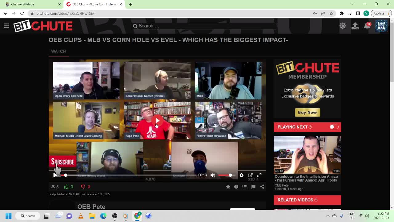The width and height of the screenshot is (394, 222).
Task: Open a new browser tab
Action: tap(131, 4)
